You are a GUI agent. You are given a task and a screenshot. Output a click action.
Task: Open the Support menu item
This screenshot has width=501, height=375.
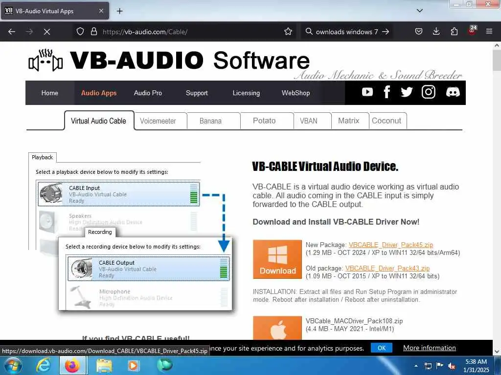click(197, 93)
